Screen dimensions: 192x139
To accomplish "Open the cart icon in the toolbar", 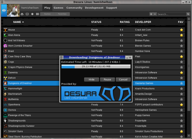I will point(27,14).
